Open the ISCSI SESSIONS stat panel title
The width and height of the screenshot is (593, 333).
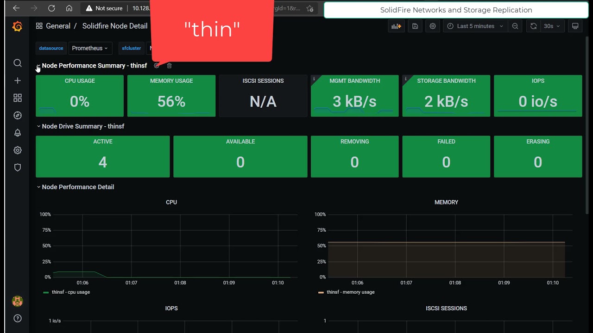[263, 81]
